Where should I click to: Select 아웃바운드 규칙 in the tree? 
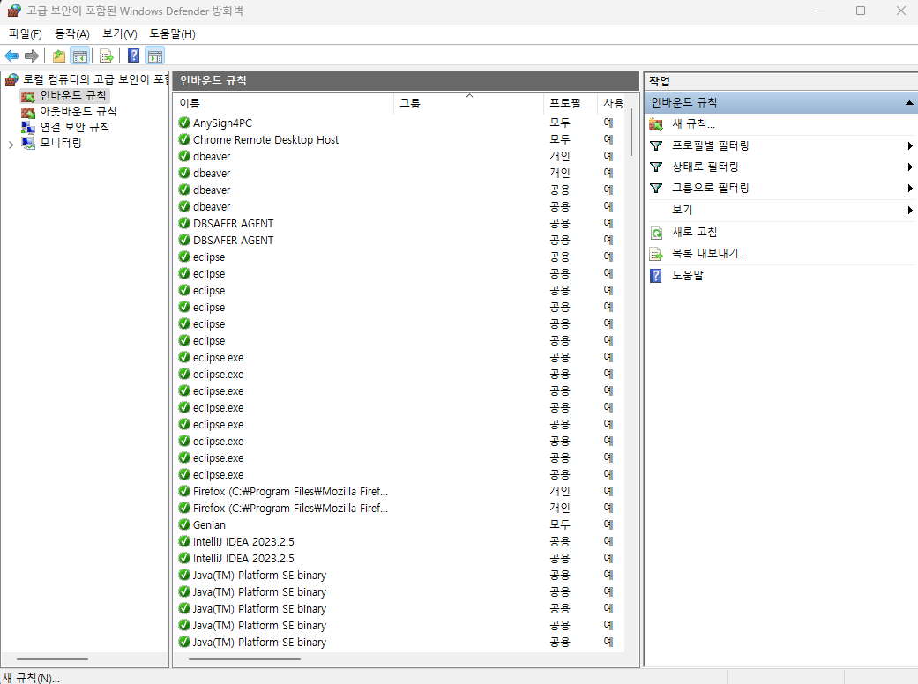point(78,111)
